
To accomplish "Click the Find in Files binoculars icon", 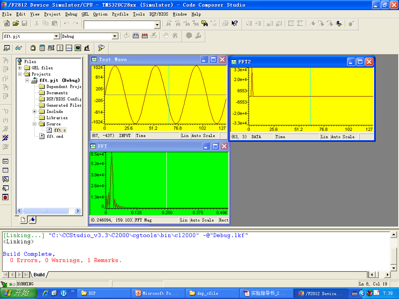I will click(205, 24).
